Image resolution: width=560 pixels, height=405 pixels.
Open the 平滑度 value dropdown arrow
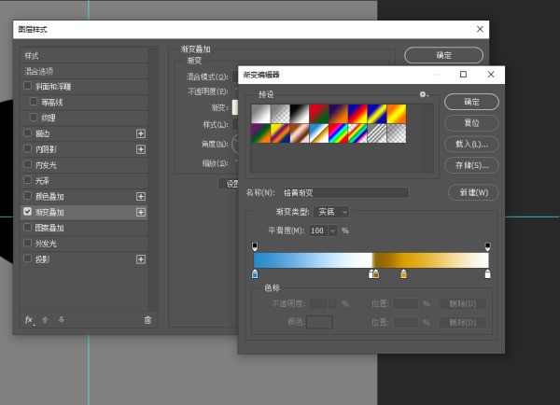point(332,230)
